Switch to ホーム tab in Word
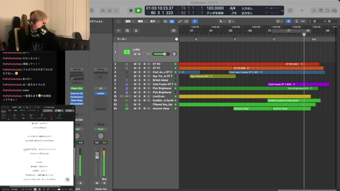340x191 pixels. coord(3,110)
